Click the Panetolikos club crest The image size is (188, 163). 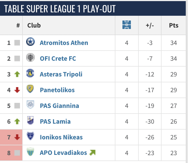pos(30,90)
